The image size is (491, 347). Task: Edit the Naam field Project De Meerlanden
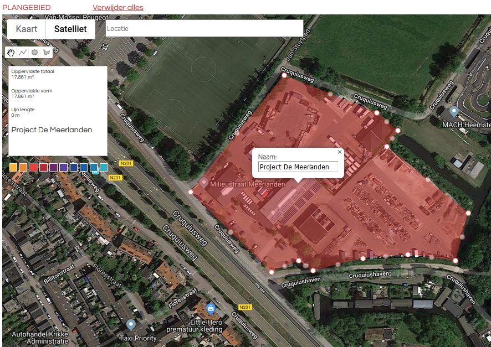(x=298, y=167)
